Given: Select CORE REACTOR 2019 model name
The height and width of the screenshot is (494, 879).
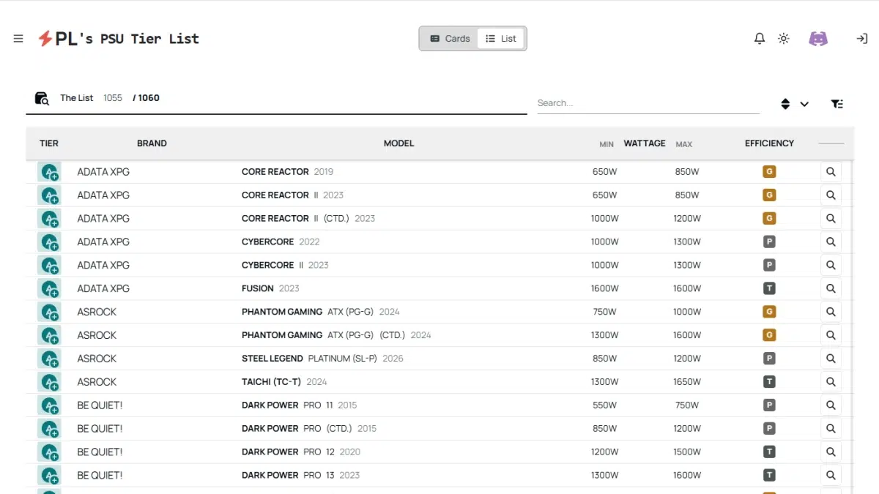Looking at the screenshot, I should (x=287, y=172).
